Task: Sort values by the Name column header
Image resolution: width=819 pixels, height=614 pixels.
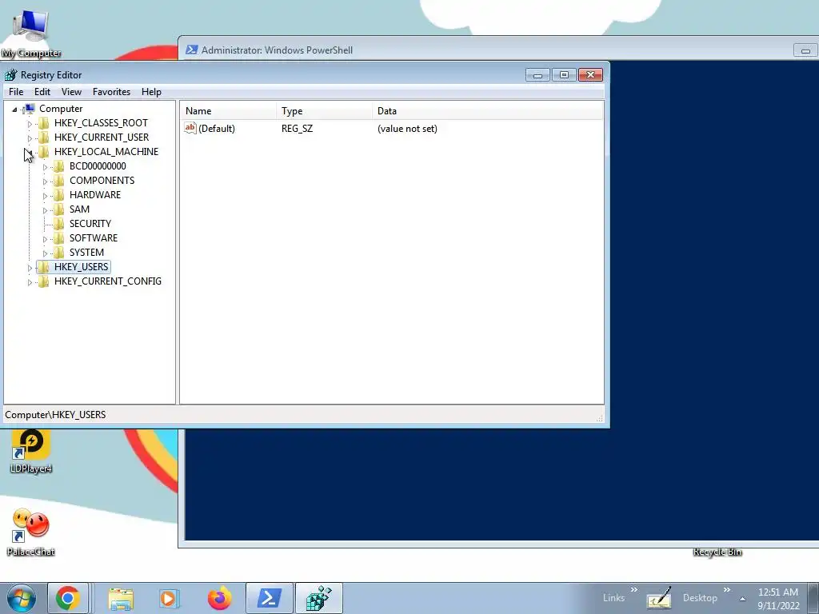Action: (x=228, y=110)
